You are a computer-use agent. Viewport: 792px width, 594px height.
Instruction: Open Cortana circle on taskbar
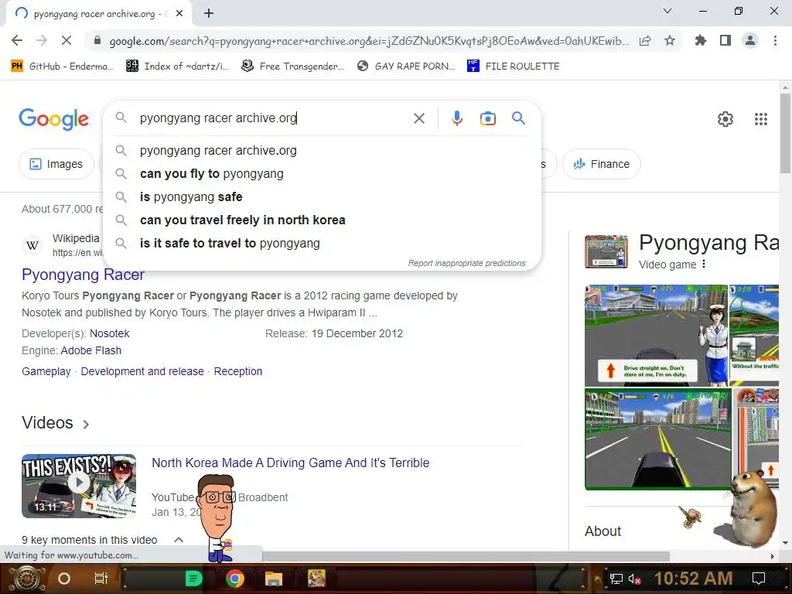click(64, 579)
